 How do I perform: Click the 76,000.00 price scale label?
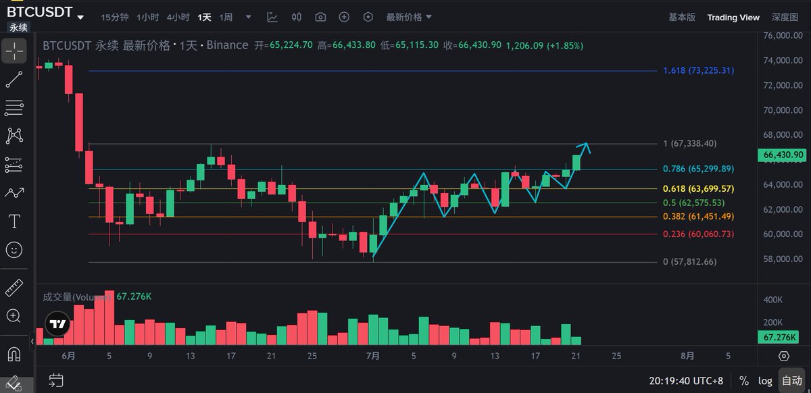click(x=783, y=36)
